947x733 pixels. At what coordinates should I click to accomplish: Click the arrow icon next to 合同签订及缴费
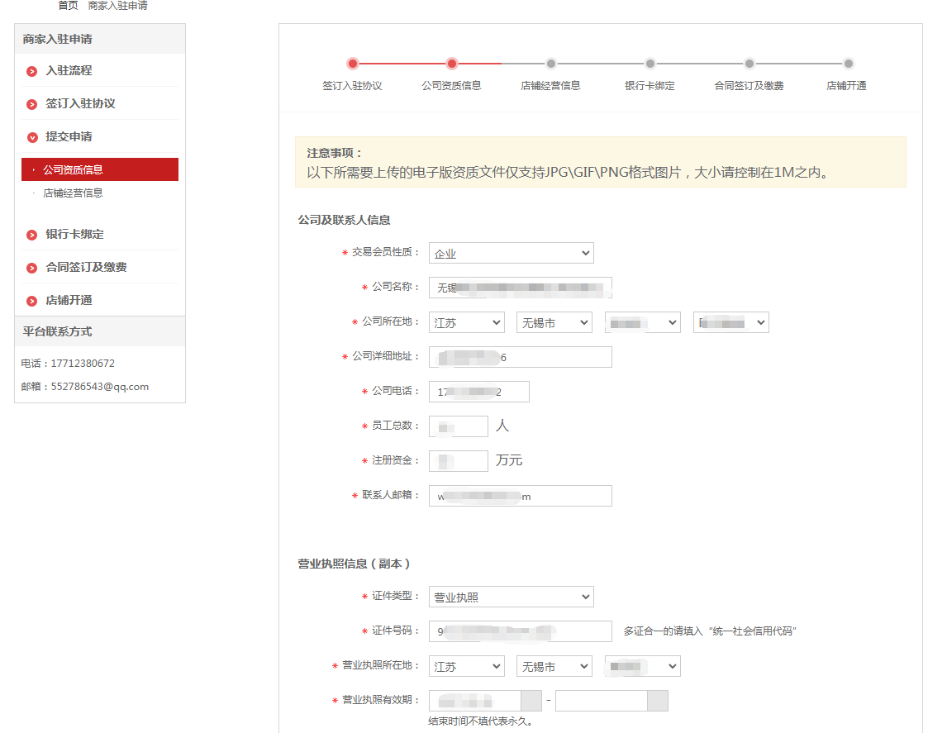pos(32,268)
